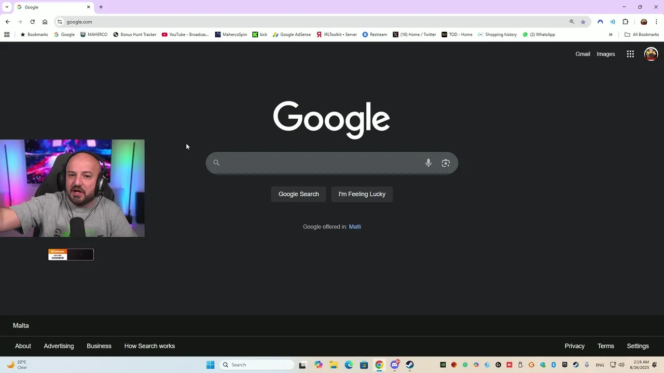This screenshot has height=373, width=664.
Task: Click the address bar showing google.com
Action: click(311, 22)
